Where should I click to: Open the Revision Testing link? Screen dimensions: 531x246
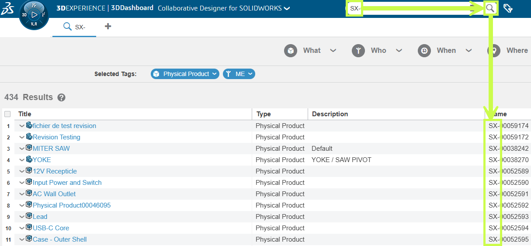pyautogui.click(x=56, y=137)
